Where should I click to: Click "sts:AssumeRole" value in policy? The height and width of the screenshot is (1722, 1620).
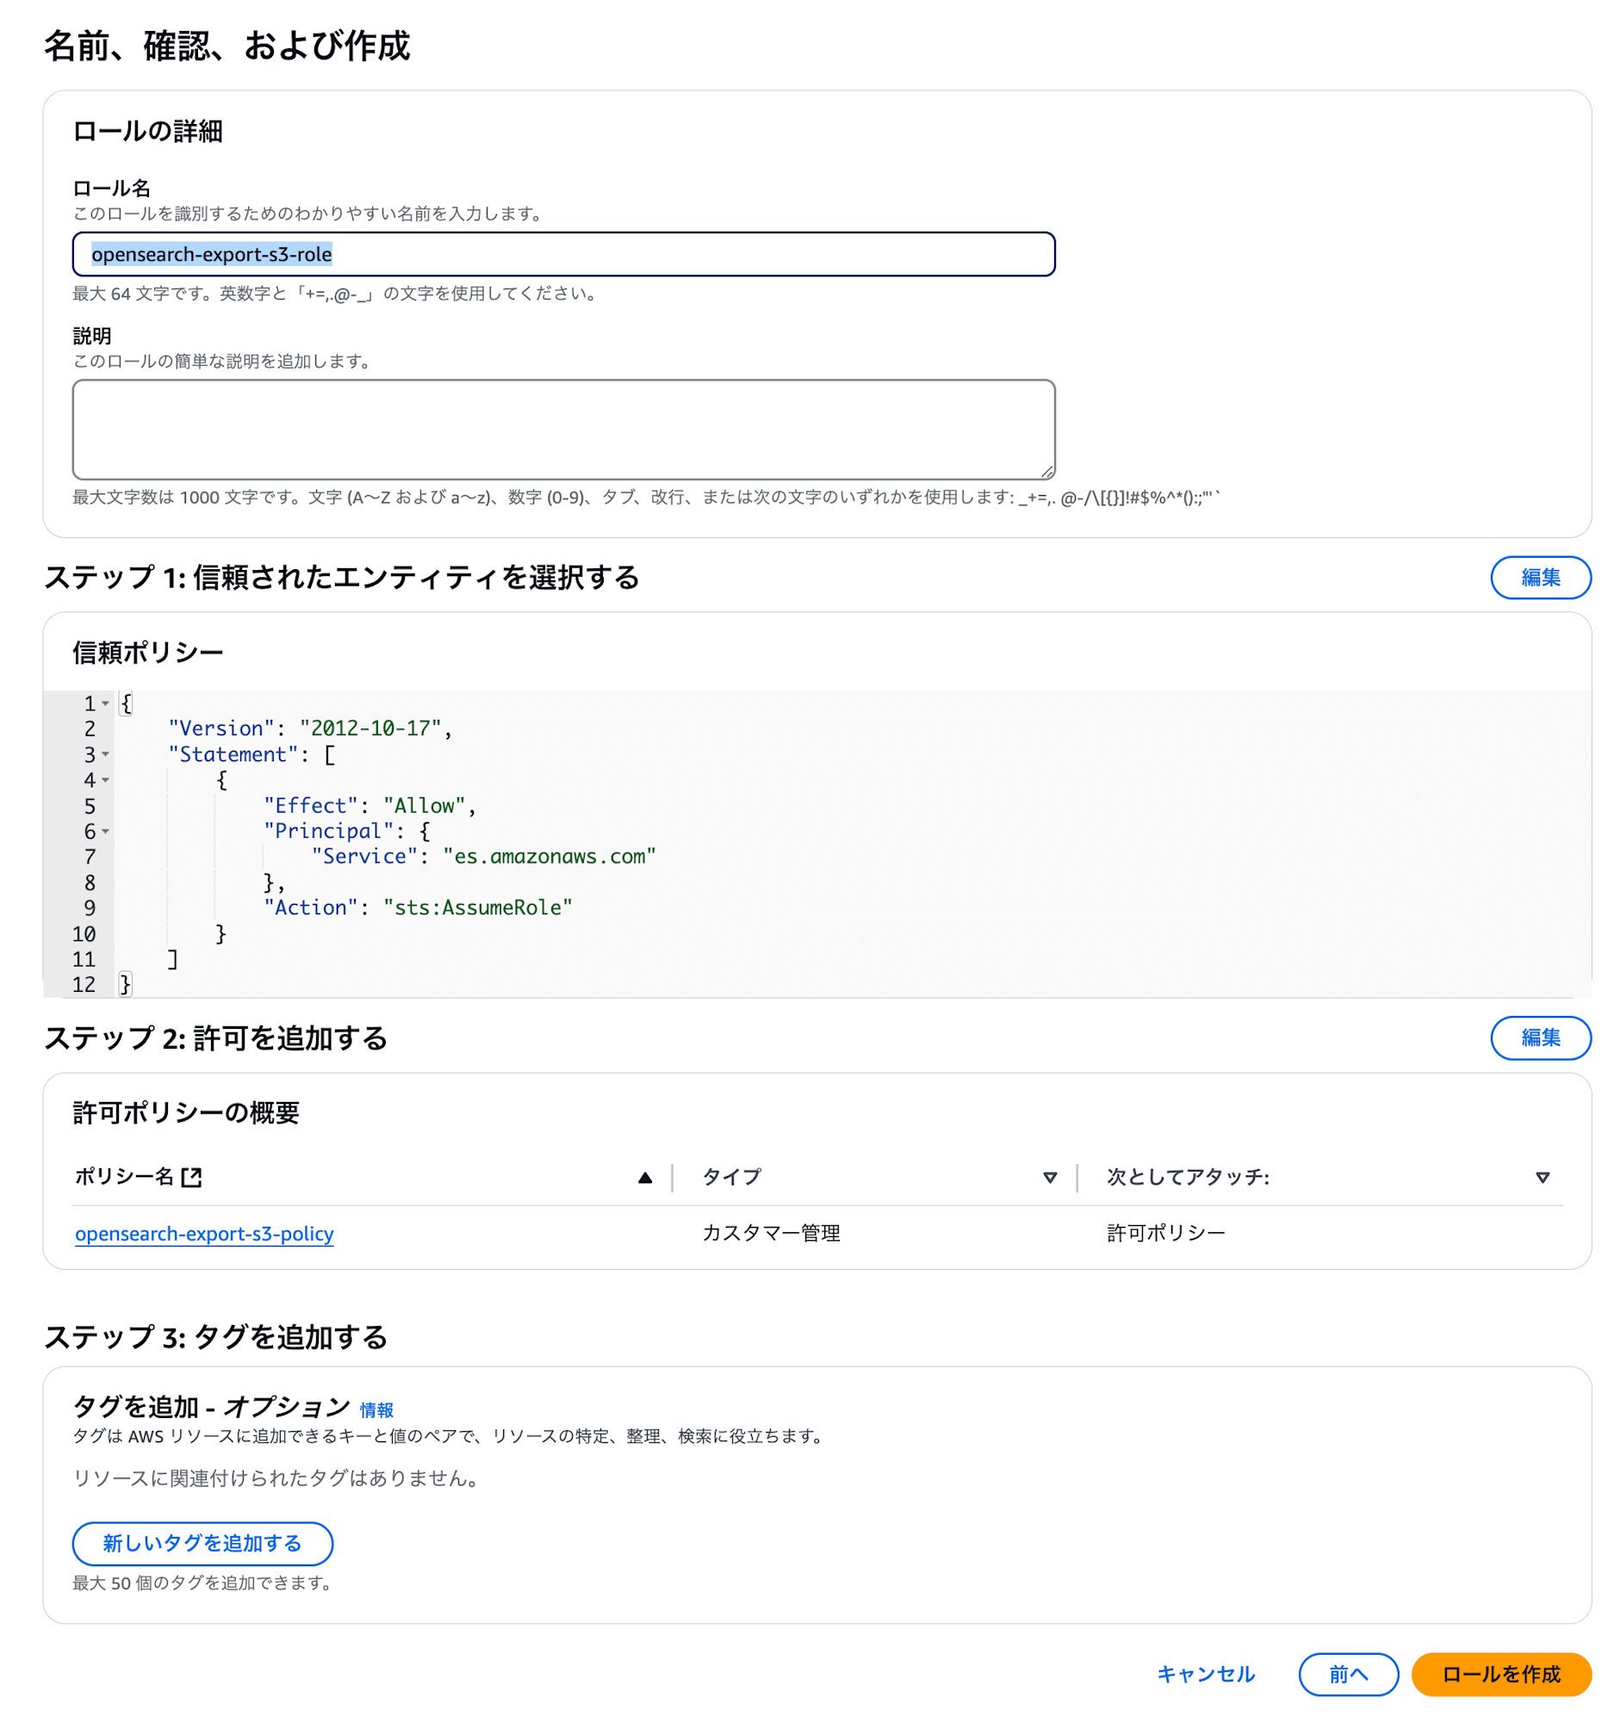[x=477, y=907]
